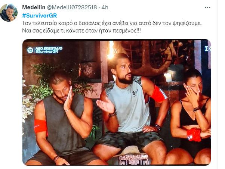Open the #SurvivorGR hashtag link
Screen dimensions: 225x169
40,15
